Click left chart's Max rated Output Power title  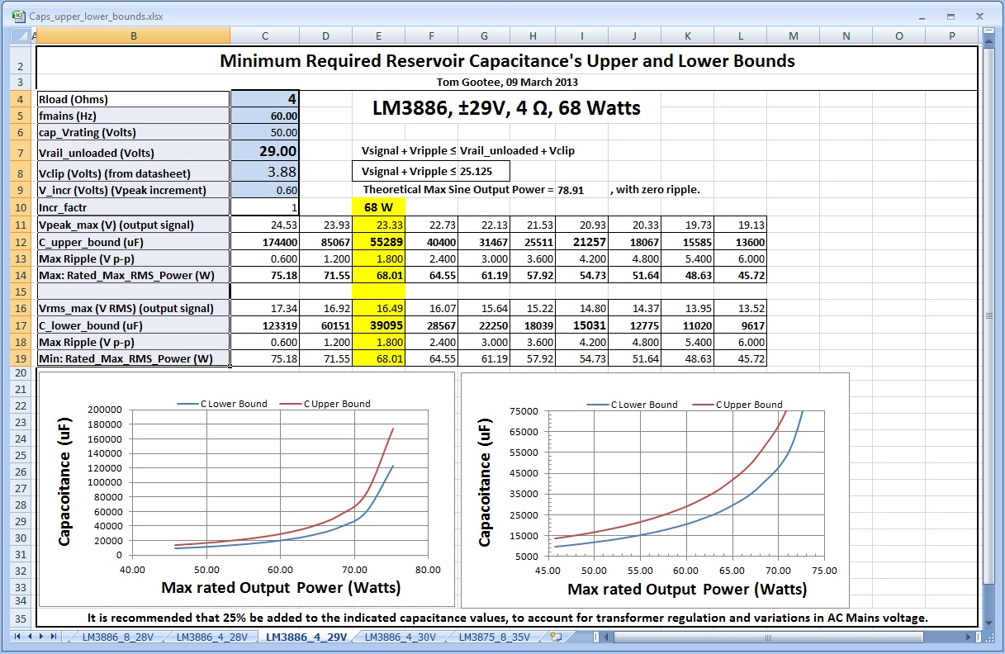(x=281, y=588)
